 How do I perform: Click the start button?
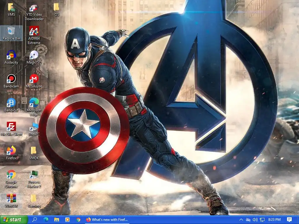14,220
